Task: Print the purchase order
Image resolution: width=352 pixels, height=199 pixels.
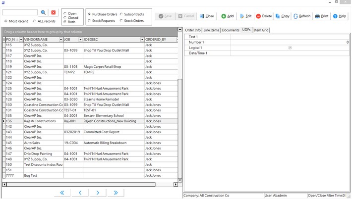Action: click(322, 16)
